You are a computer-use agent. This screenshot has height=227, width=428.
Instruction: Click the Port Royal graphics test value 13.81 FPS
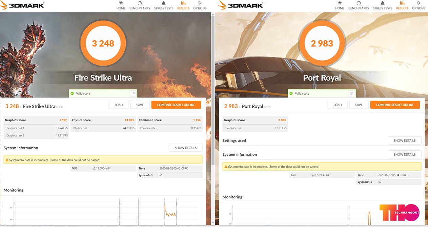coord(281,128)
